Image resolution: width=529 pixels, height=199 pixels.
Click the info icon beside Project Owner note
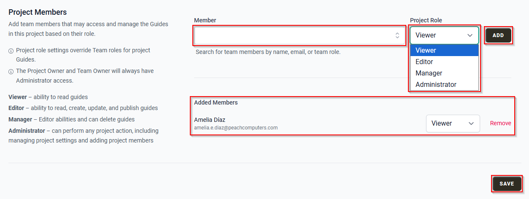[x=11, y=71]
